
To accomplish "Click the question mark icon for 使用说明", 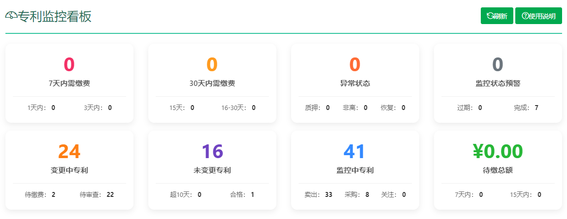I will [x=525, y=16].
